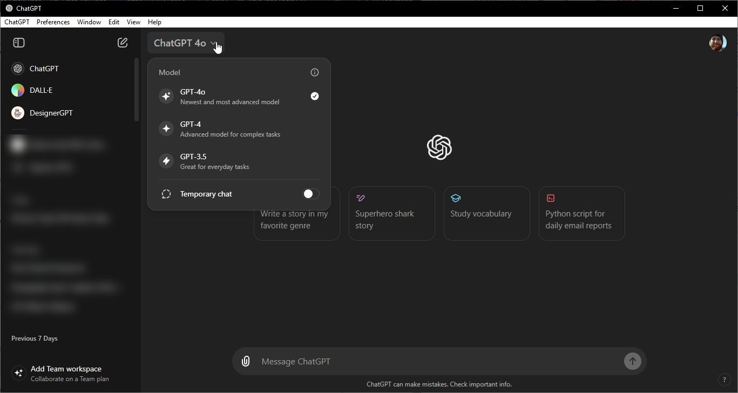Send message with the up arrow button
Viewport: 738px width, 393px height.
[632, 361]
